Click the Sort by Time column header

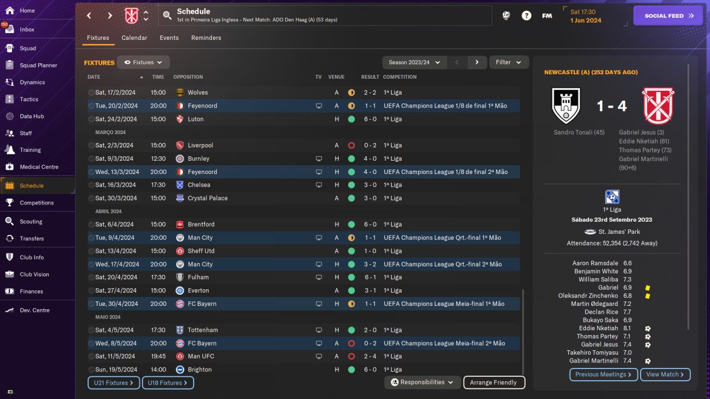pyautogui.click(x=158, y=77)
